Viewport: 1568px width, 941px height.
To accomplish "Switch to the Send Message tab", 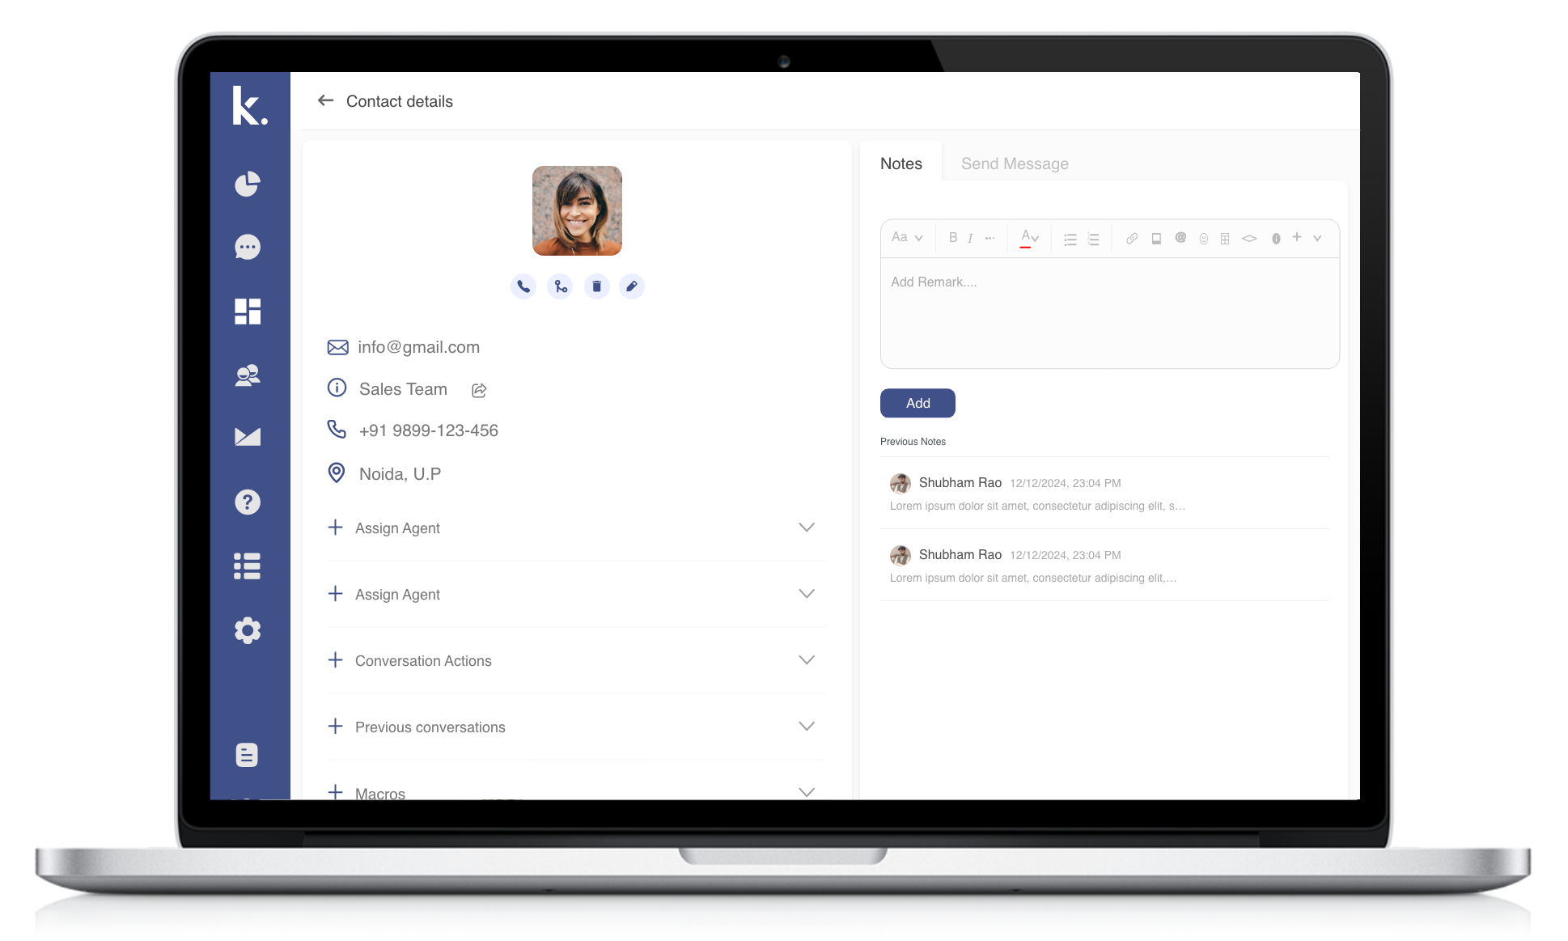I will 1015,163.
